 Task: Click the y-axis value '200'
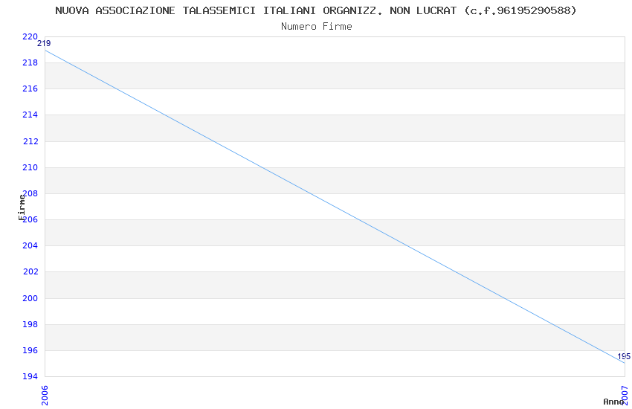pos(30,298)
